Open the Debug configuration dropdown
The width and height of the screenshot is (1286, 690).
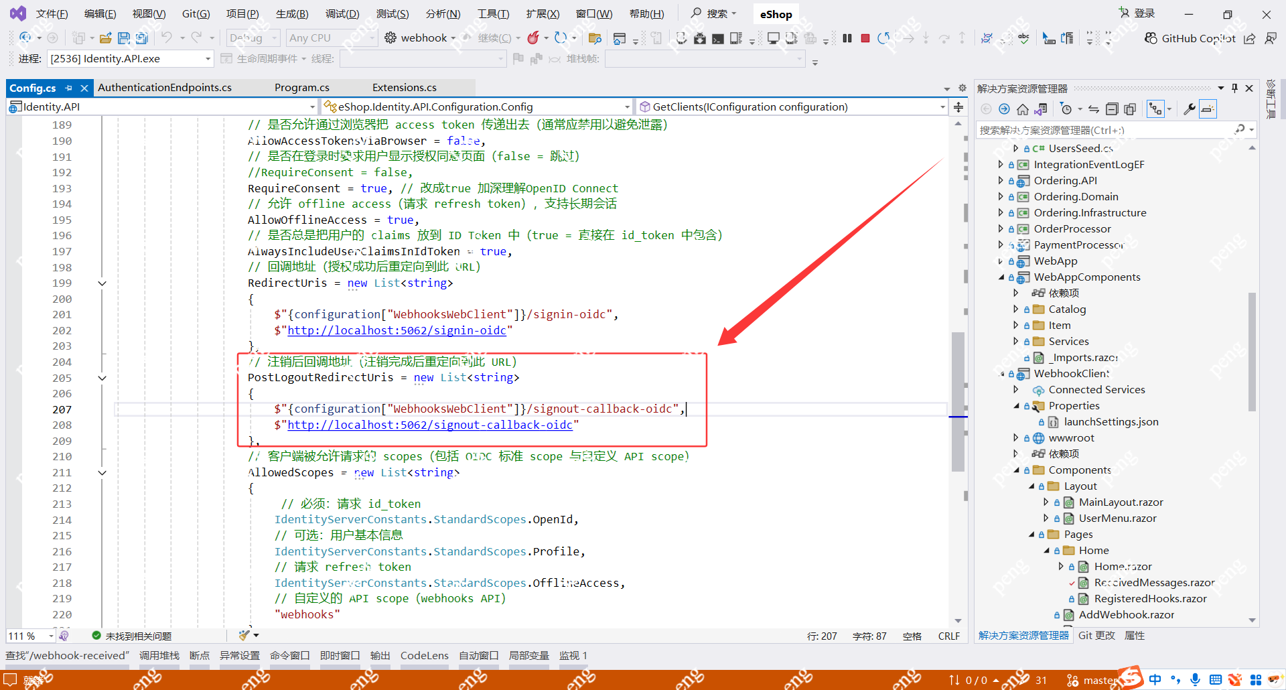tap(253, 38)
